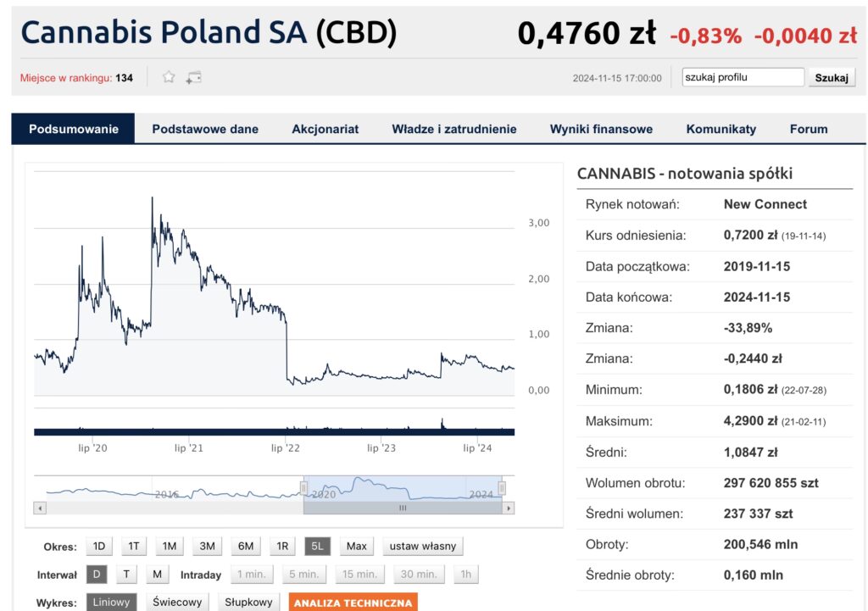The image size is (868, 611).
Task: Grab the left range handle in the navigator
Action: (303, 488)
